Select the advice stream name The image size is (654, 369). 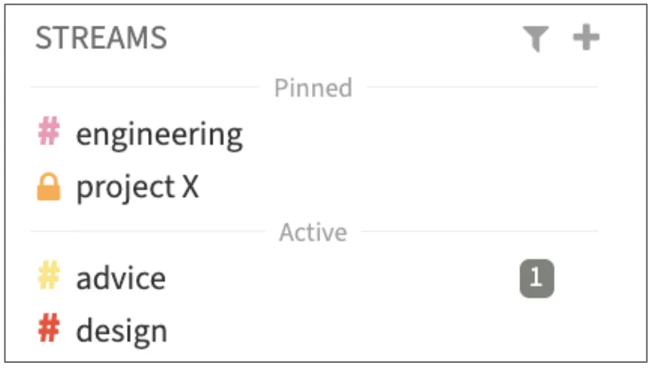click(x=121, y=278)
